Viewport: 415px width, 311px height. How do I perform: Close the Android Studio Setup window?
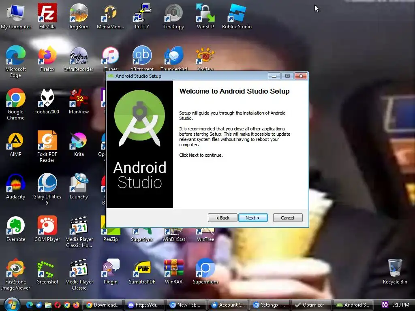[301, 76]
